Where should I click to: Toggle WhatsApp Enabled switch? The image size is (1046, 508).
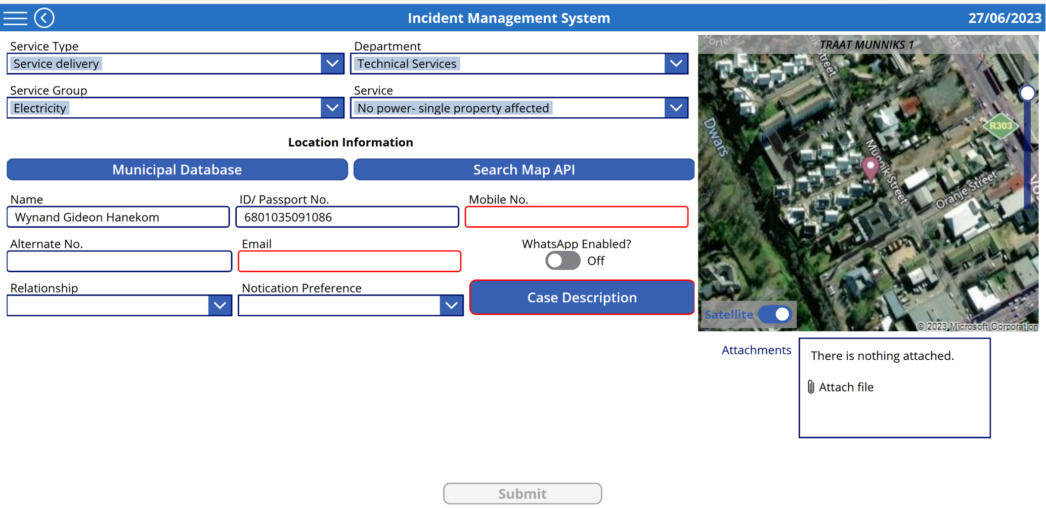tap(562, 261)
